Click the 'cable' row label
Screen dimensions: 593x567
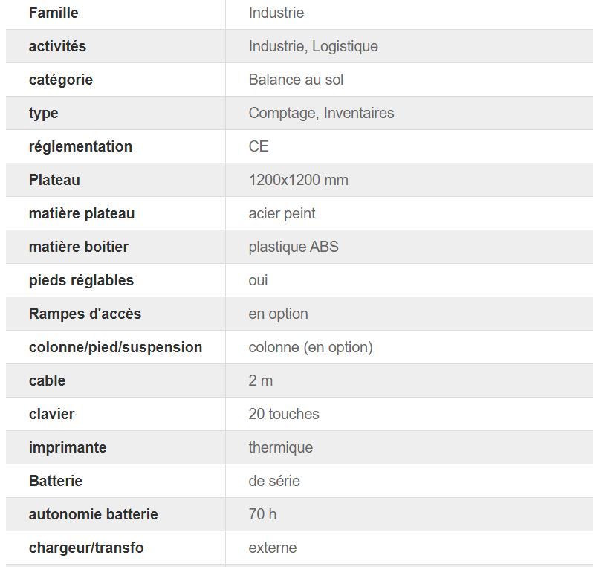click(47, 380)
